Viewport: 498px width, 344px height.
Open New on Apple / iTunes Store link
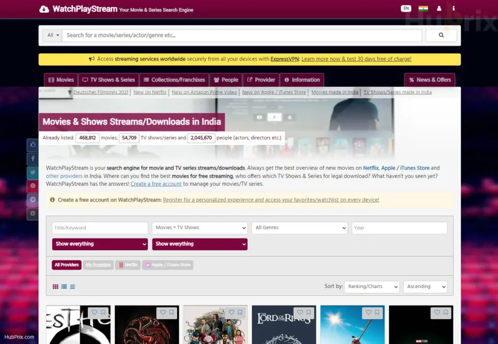274,92
